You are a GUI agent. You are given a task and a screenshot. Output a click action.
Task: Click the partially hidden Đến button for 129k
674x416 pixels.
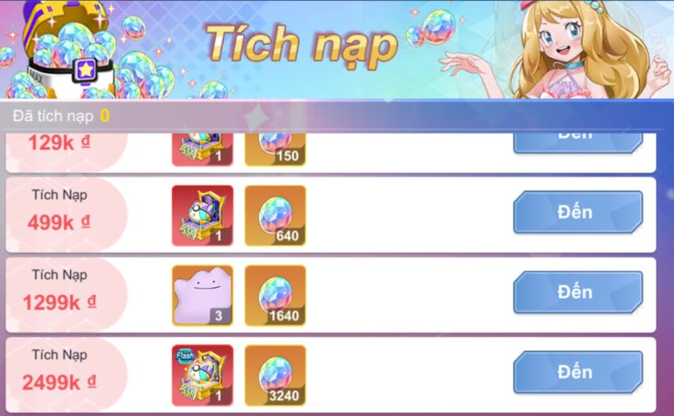click(578, 143)
